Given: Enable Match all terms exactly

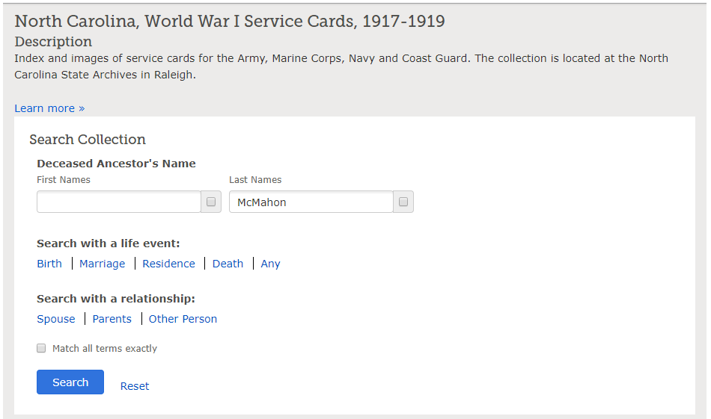Looking at the screenshot, I should pyautogui.click(x=41, y=348).
